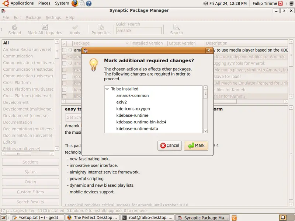
Task: Click into the Quick search field
Action: (x=139, y=31)
